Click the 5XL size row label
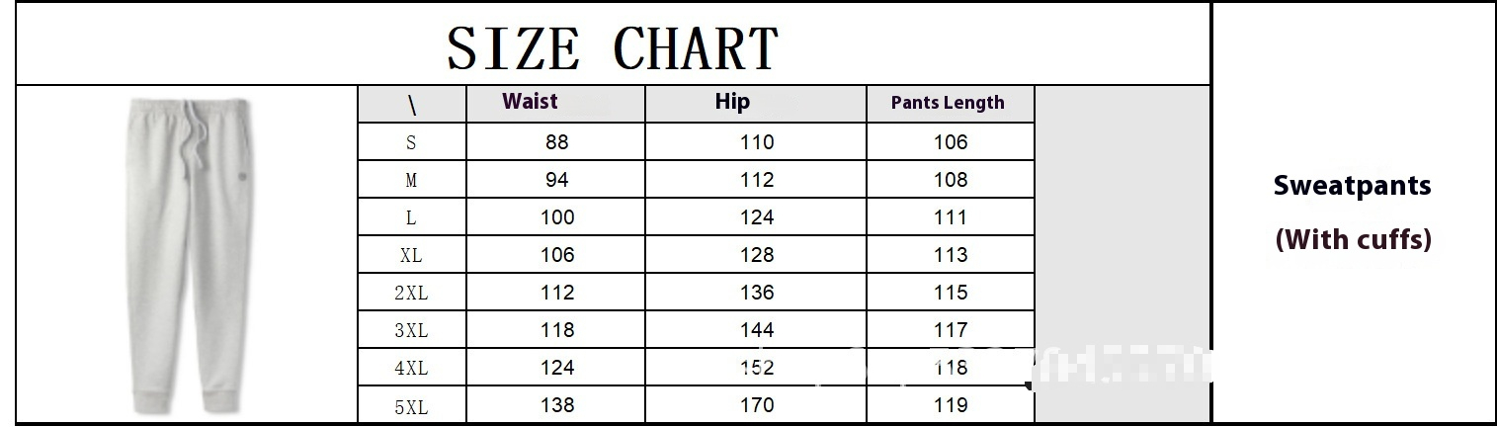 pyautogui.click(x=411, y=406)
